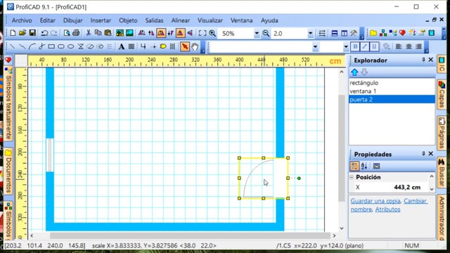The image size is (450, 253).
Task: Move item up with blue arrow in Explorador
Action: (x=354, y=72)
